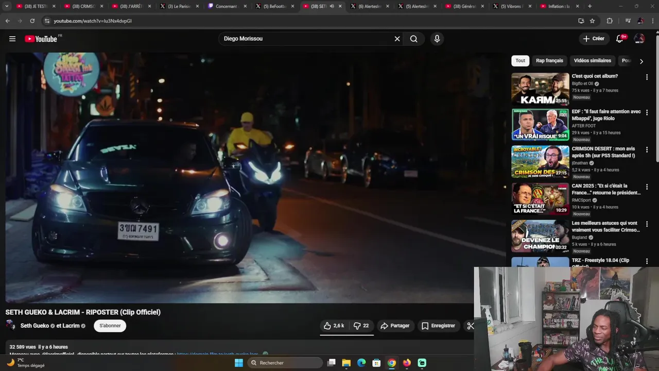Switch to the Inflation browser tab

click(x=559, y=6)
